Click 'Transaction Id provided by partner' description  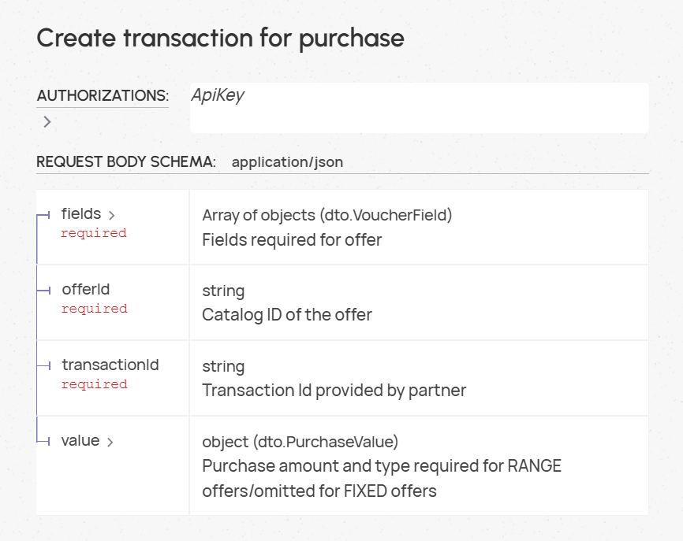tap(334, 391)
